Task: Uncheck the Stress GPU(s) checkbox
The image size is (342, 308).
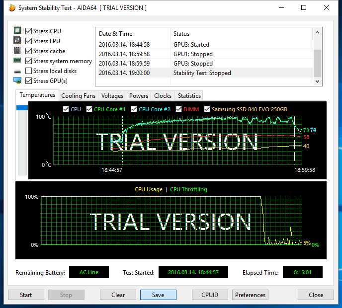Action: (x=28, y=81)
